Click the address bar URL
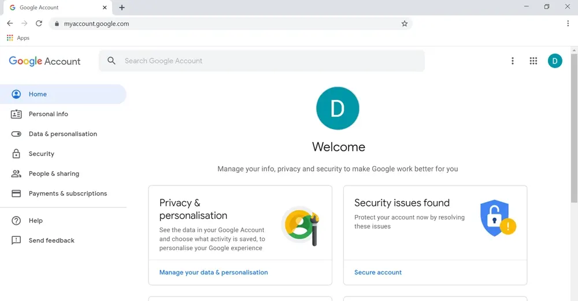 (x=97, y=24)
